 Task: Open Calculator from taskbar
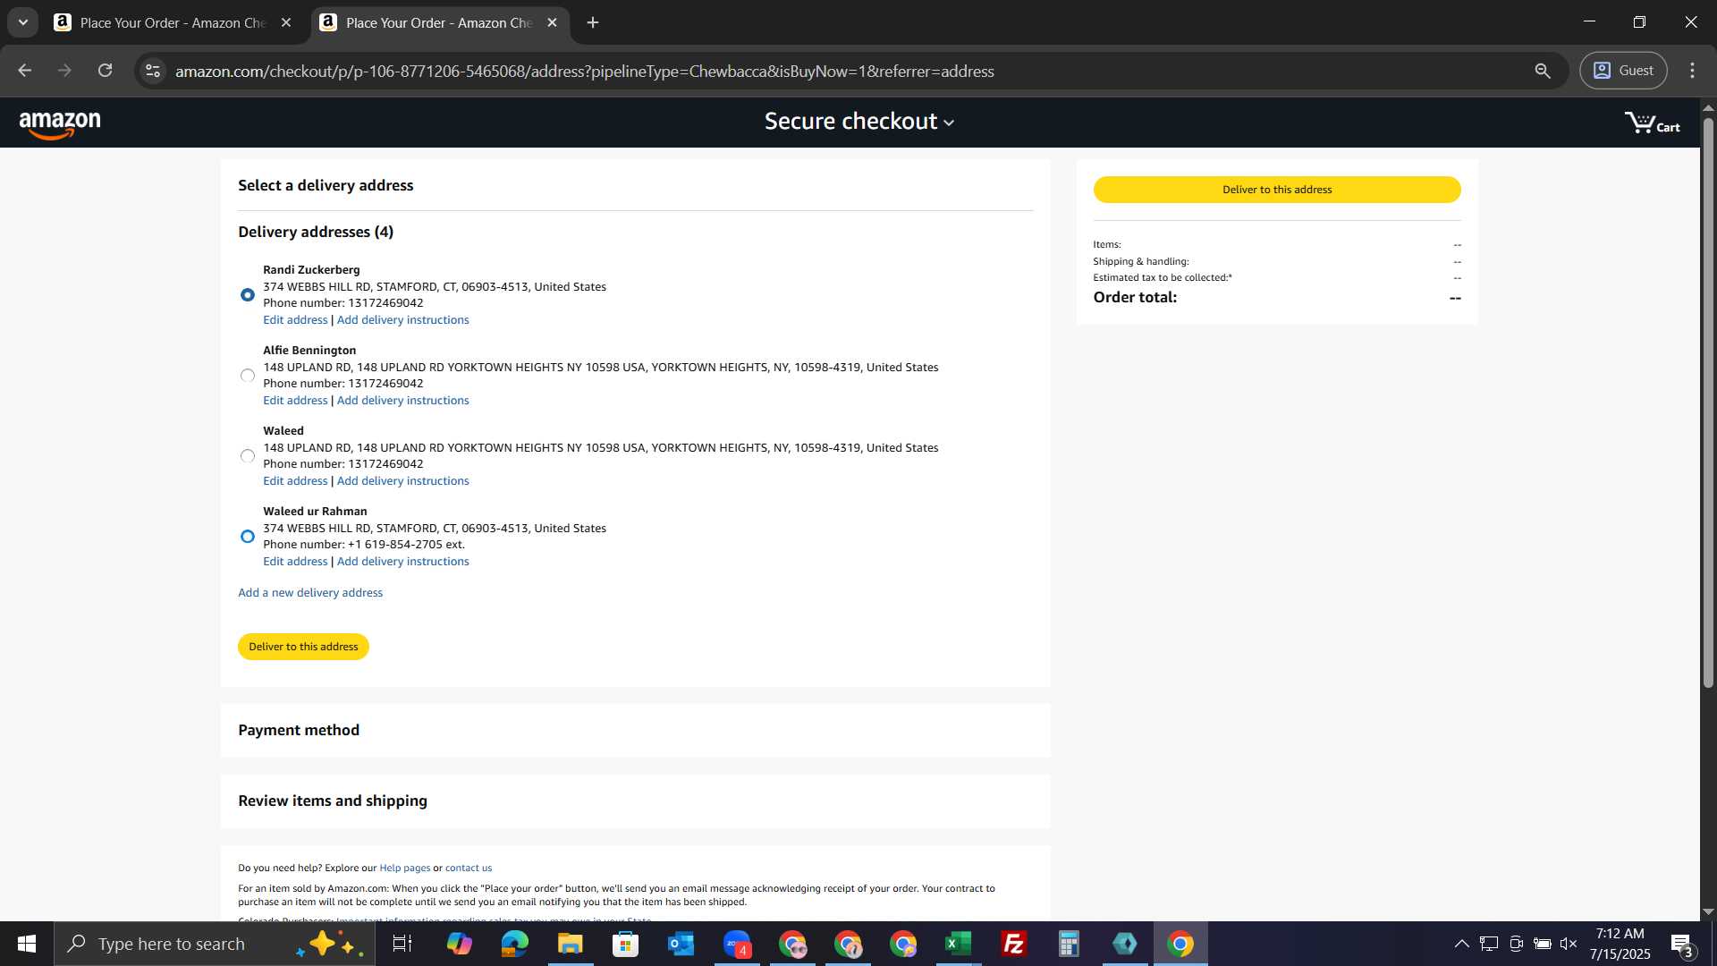[1070, 944]
